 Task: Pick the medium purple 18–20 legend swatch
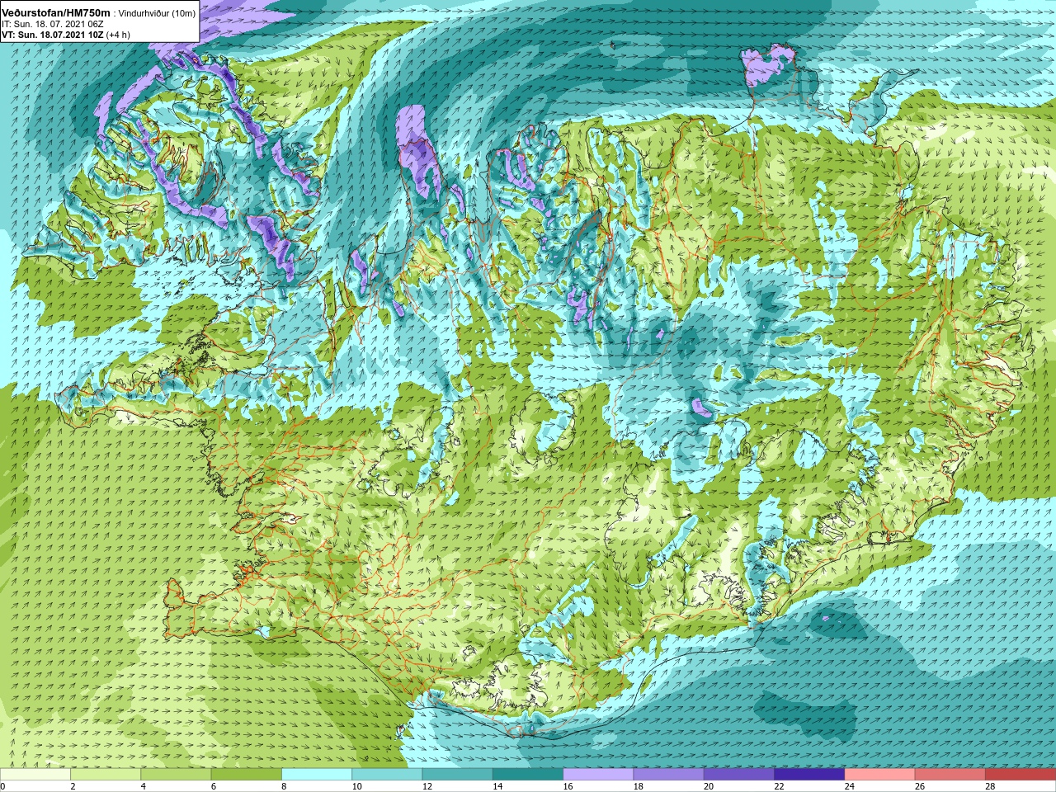(x=669, y=775)
